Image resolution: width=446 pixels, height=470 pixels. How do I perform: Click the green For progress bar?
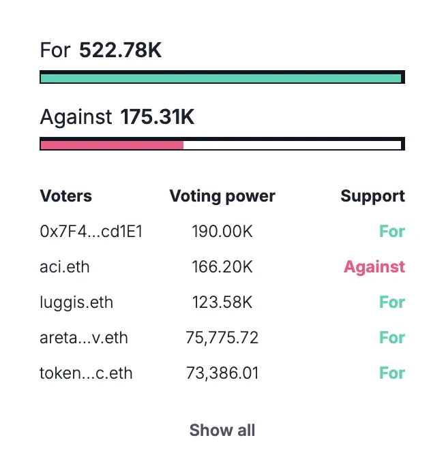(222, 78)
